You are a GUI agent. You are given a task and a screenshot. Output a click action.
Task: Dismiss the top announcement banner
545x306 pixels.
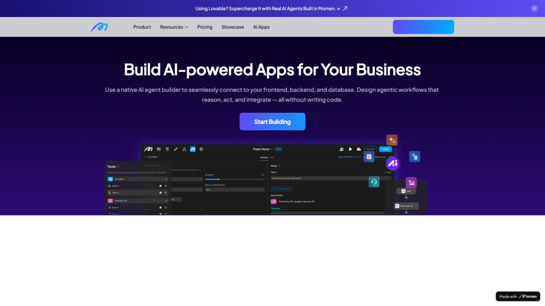[x=534, y=8]
